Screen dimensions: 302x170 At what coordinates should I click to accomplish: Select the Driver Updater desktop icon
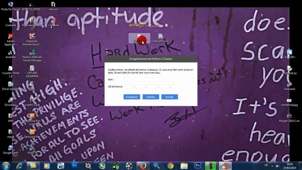[x=10, y=86]
